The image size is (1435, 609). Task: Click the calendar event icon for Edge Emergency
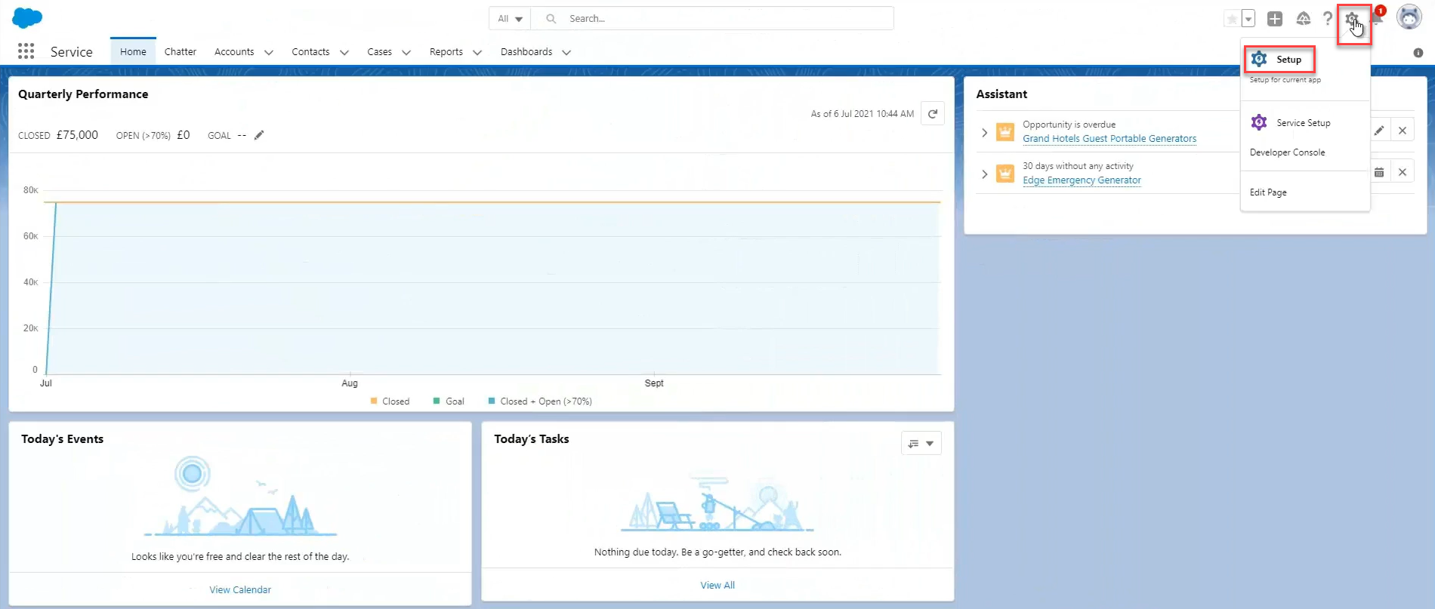[x=1379, y=172]
